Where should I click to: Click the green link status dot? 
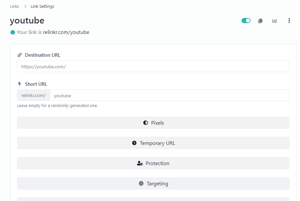[x=13, y=32]
